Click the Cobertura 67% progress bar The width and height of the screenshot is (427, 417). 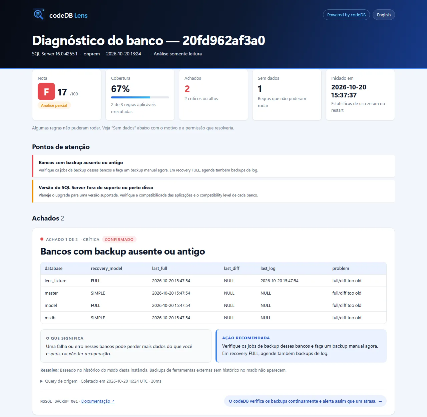click(x=140, y=97)
